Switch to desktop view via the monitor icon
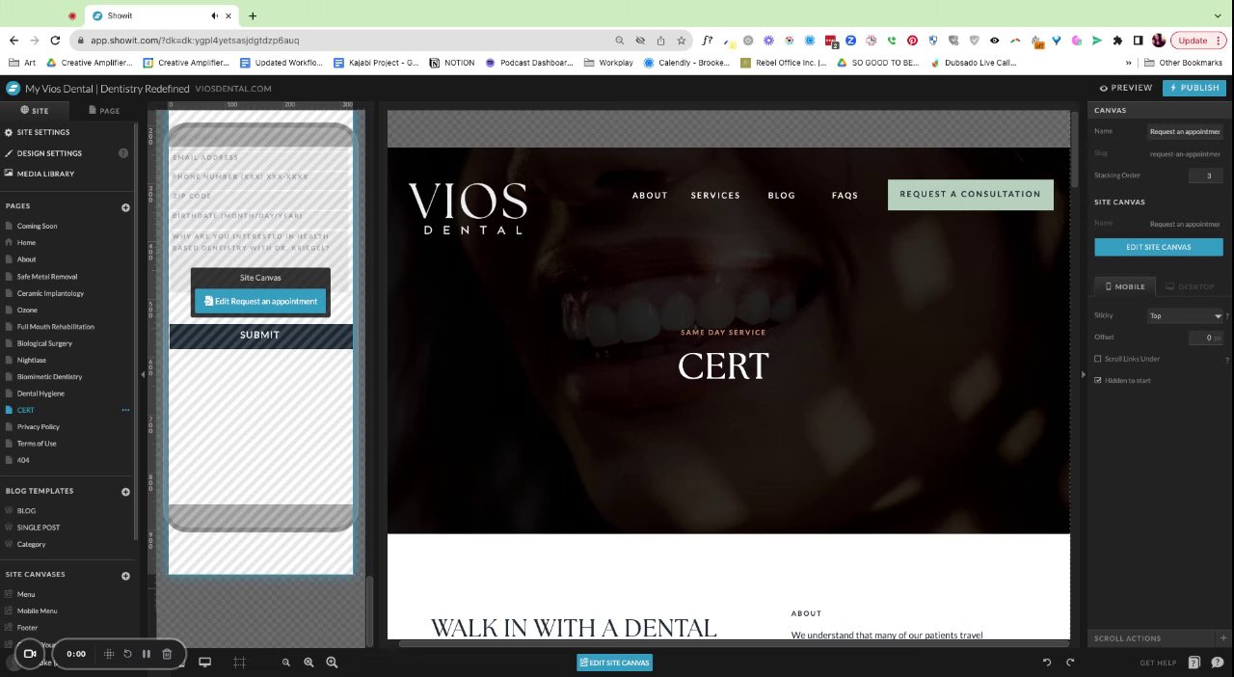Image resolution: width=1234 pixels, height=677 pixels. click(204, 663)
